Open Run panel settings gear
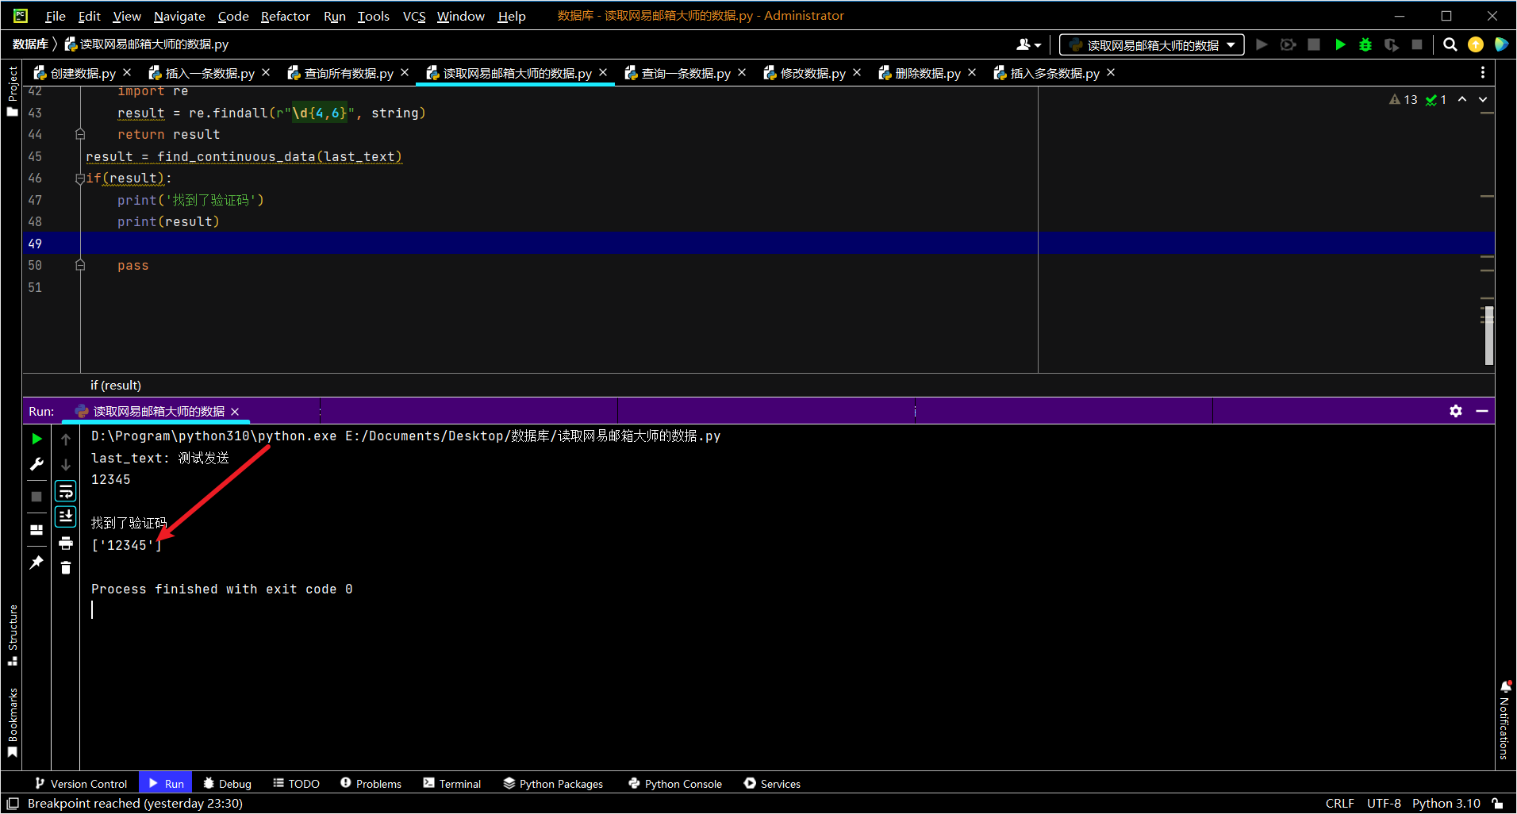 coord(1456,411)
